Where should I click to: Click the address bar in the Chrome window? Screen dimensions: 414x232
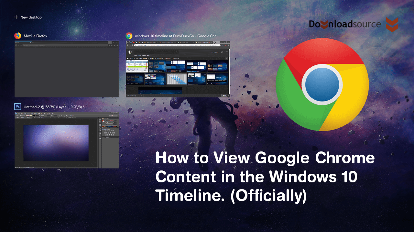coord(177,45)
